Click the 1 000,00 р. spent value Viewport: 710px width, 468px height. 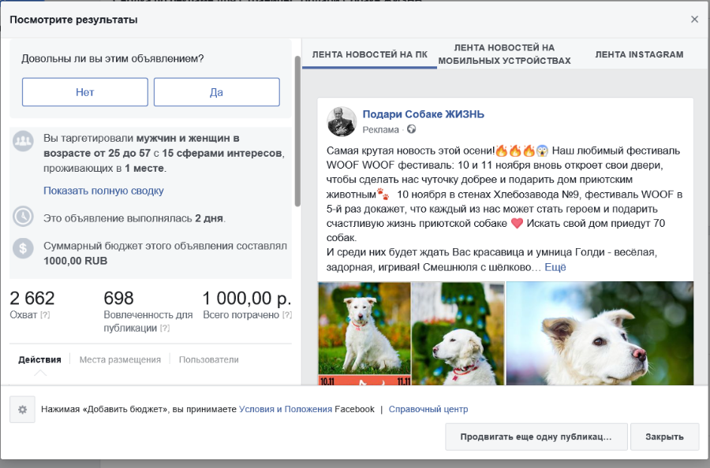pyautogui.click(x=247, y=299)
